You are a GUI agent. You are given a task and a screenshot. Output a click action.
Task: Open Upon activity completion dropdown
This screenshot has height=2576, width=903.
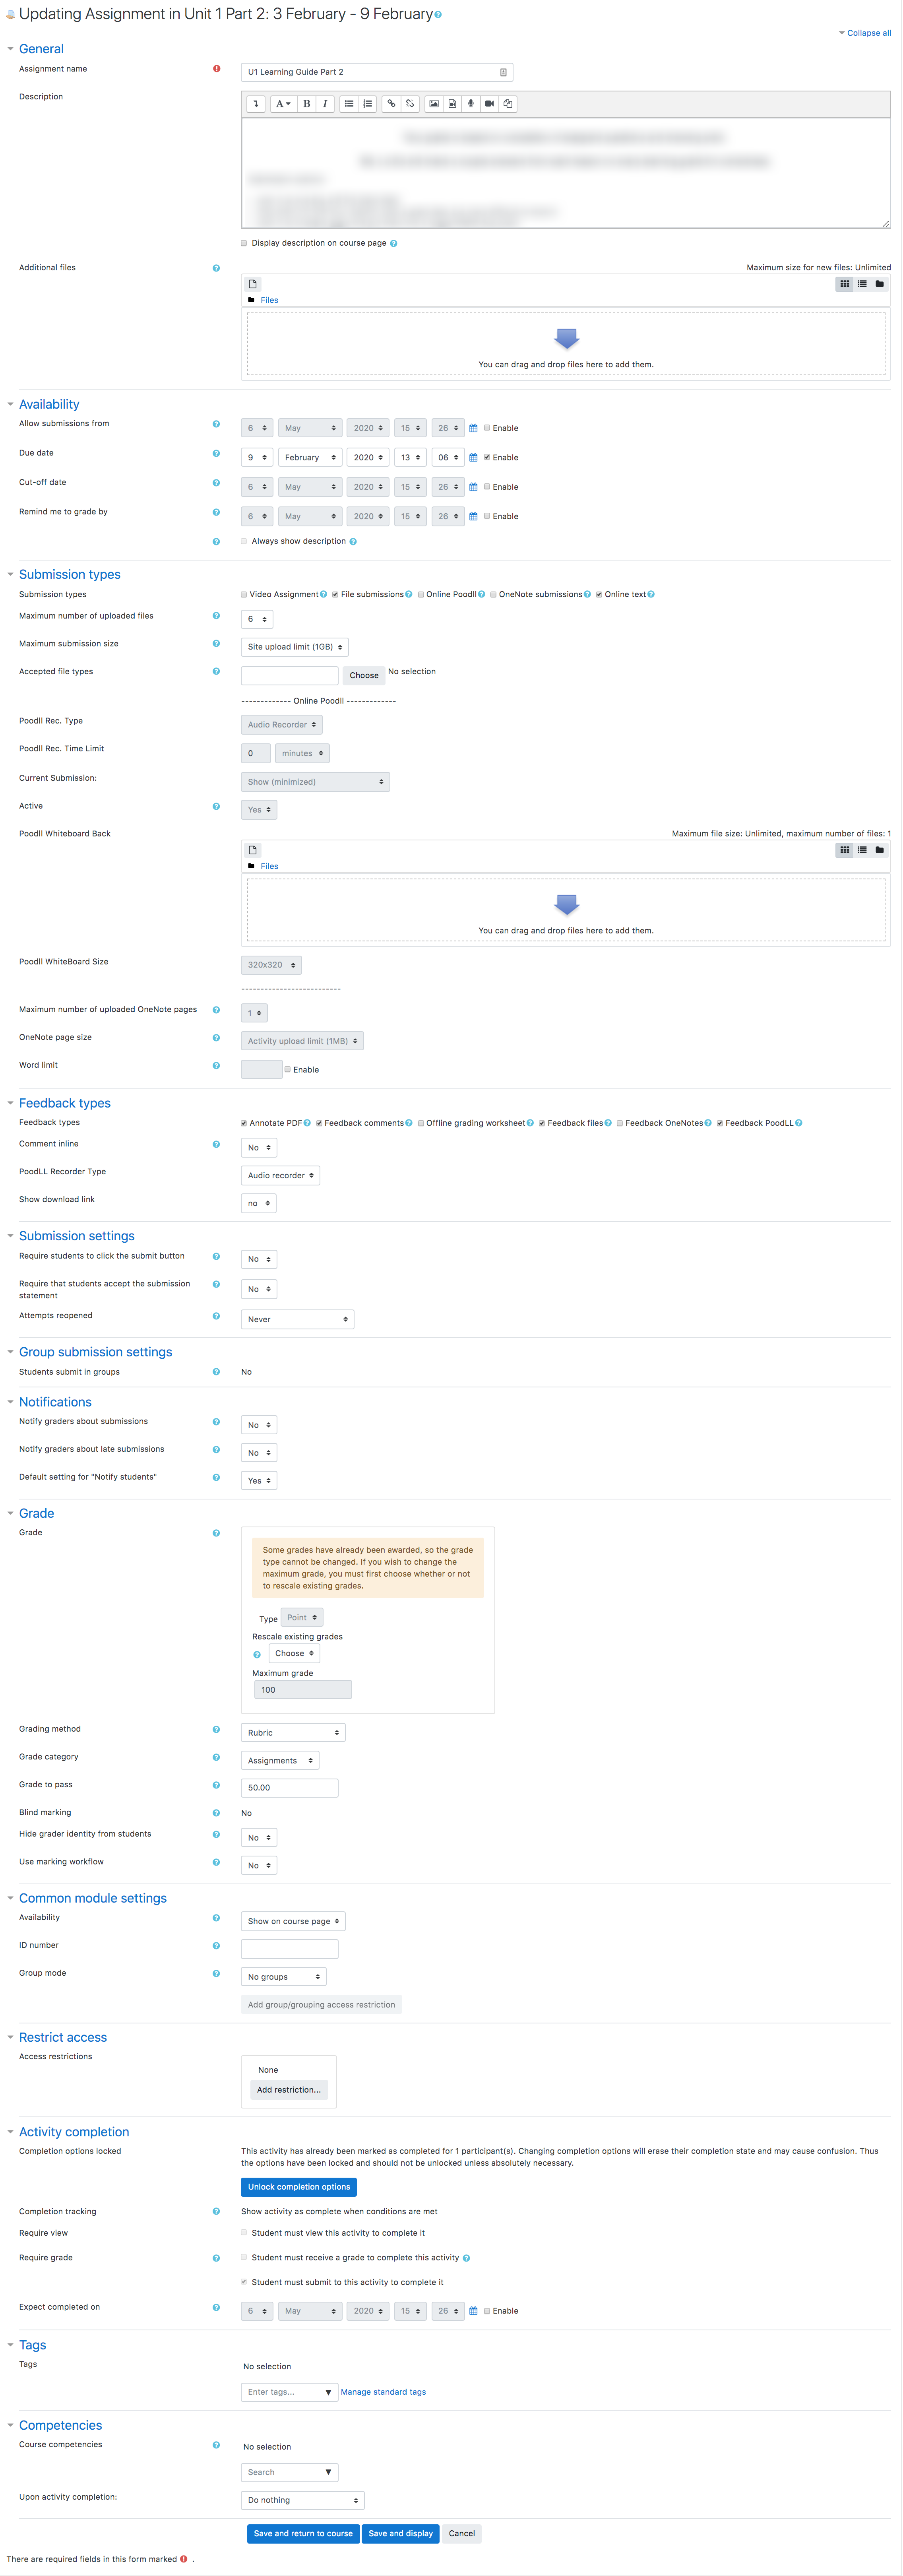(x=303, y=2501)
